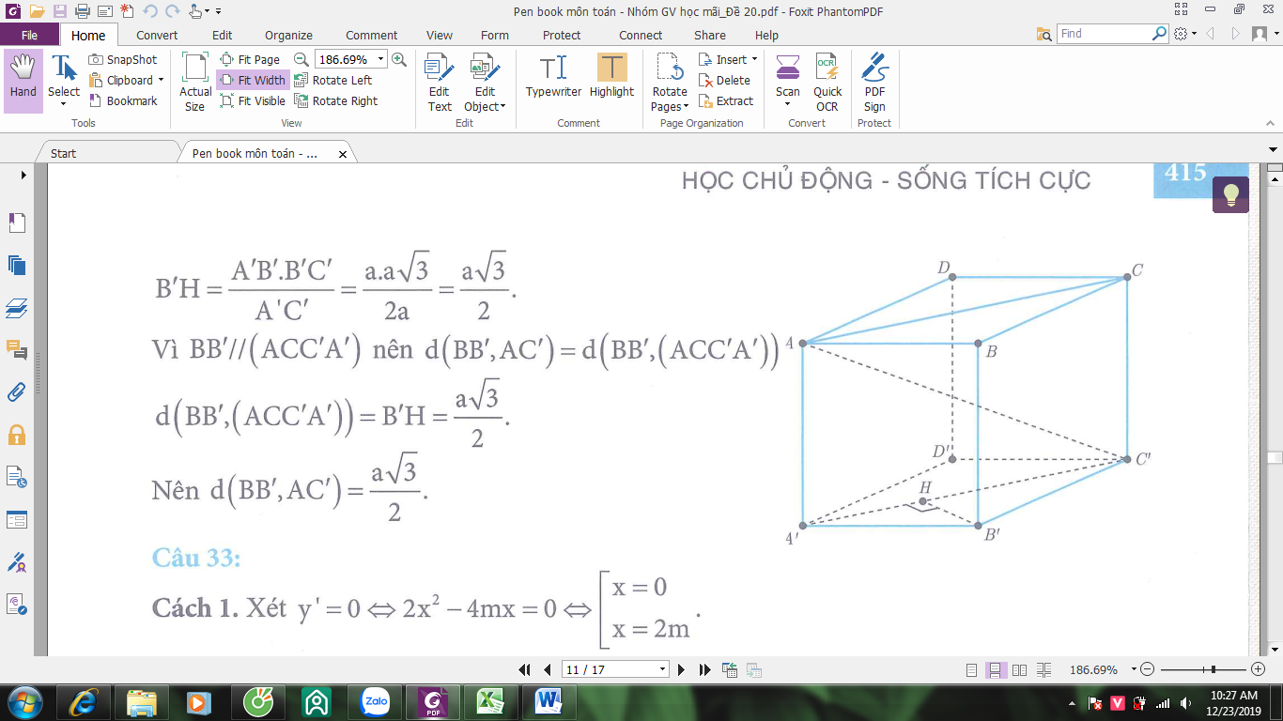
Task: Save document via quick access toolbar
Action: tap(59, 11)
